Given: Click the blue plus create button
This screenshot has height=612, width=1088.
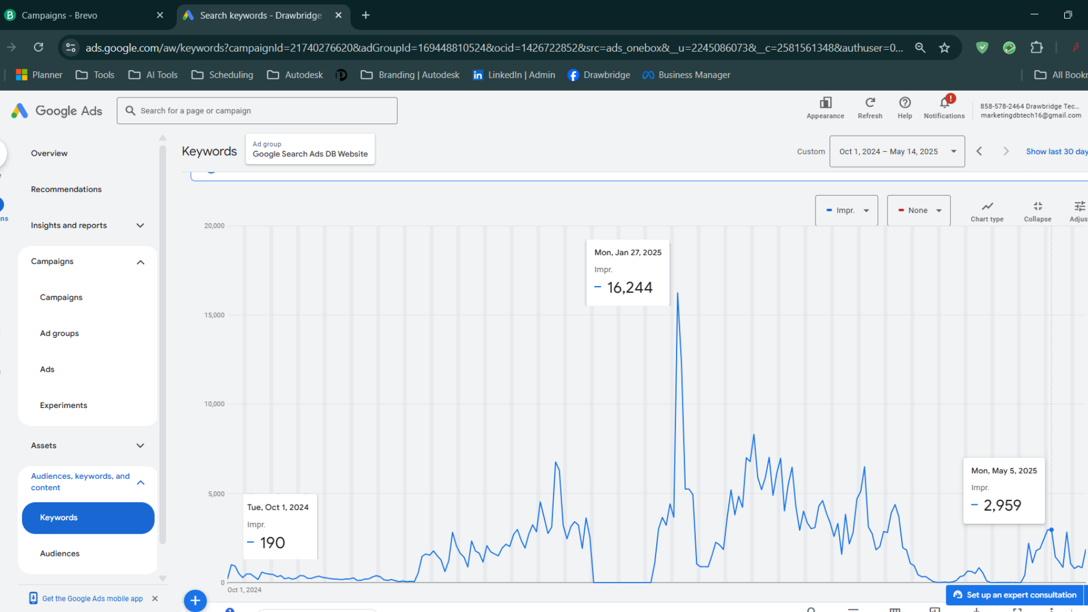Looking at the screenshot, I should pos(195,600).
